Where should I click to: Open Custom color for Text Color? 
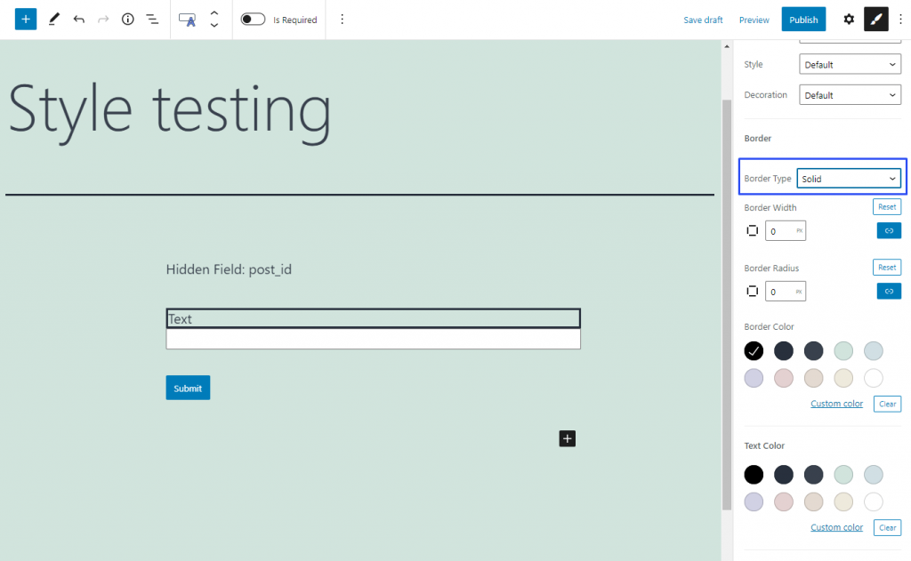(836, 527)
